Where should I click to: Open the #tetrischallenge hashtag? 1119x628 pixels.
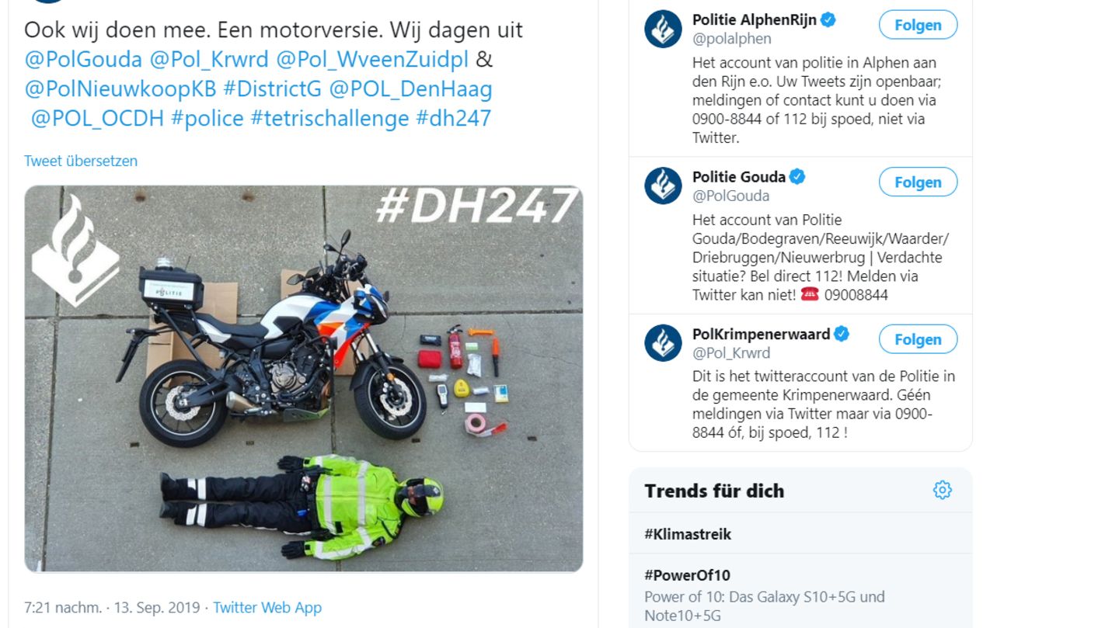(329, 118)
